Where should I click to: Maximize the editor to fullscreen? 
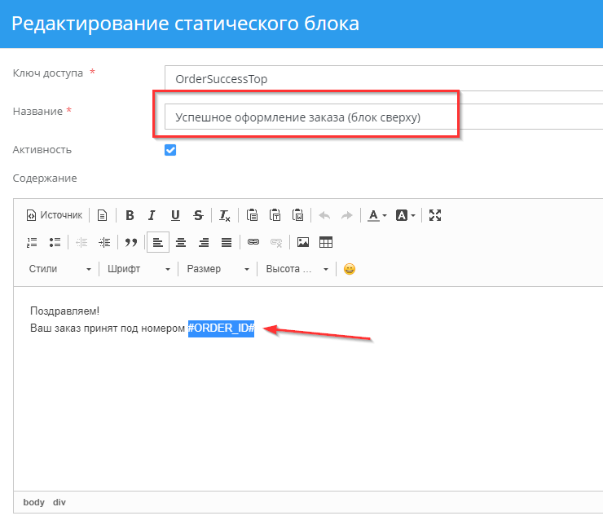point(435,215)
